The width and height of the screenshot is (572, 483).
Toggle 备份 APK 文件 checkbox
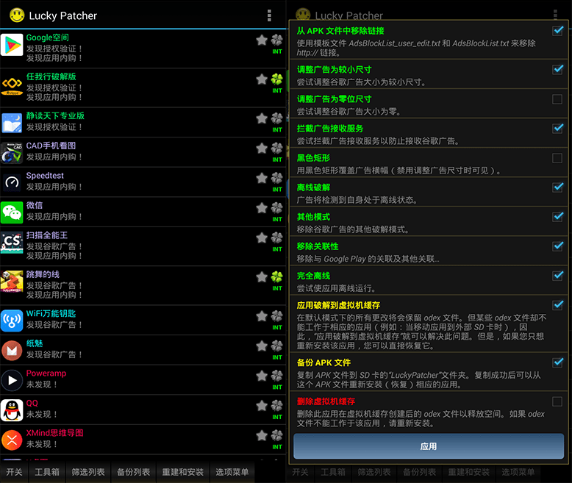tap(557, 362)
